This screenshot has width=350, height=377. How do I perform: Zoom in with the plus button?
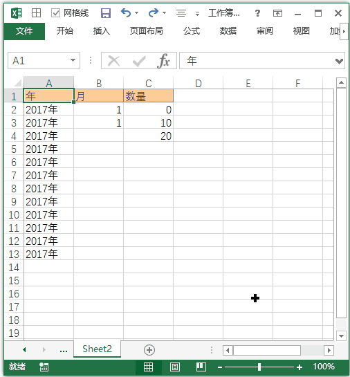click(300, 367)
